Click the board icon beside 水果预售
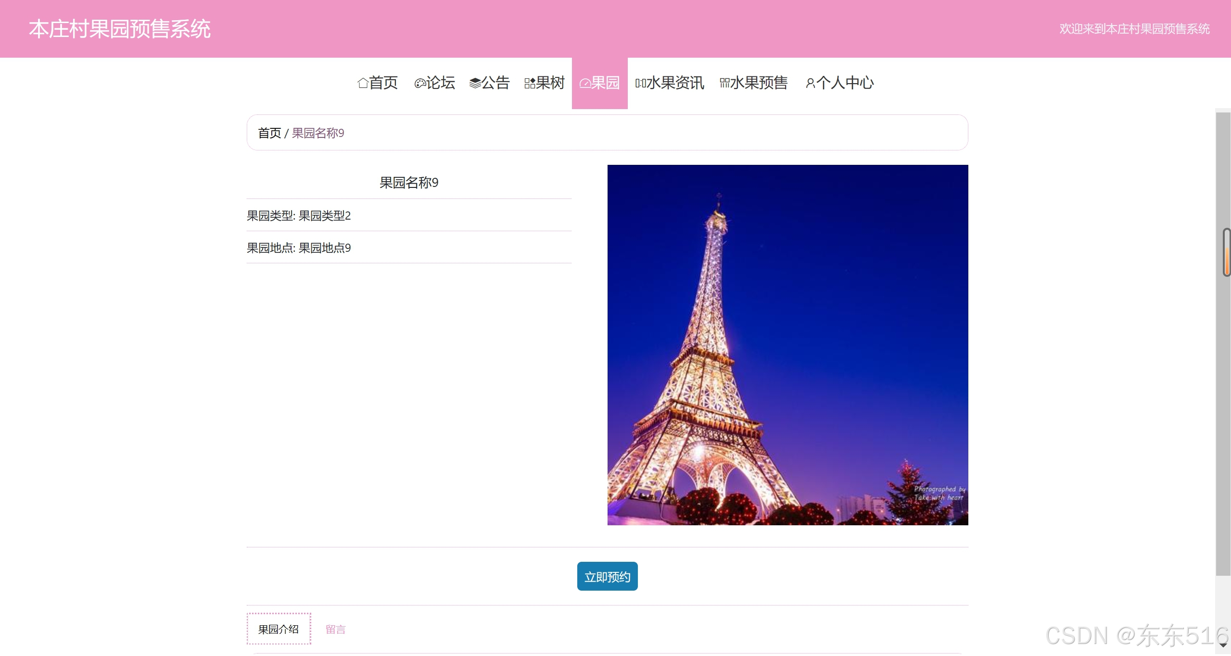This screenshot has height=656, width=1231. click(724, 84)
